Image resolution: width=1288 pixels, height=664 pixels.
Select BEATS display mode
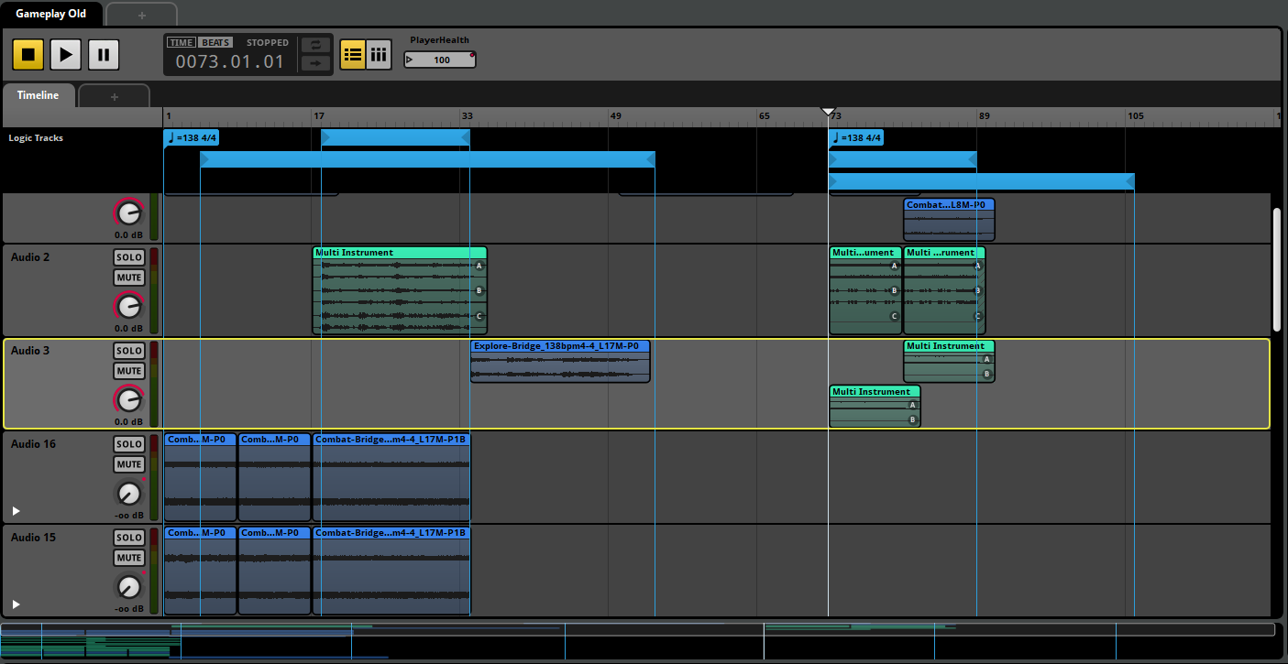(215, 42)
